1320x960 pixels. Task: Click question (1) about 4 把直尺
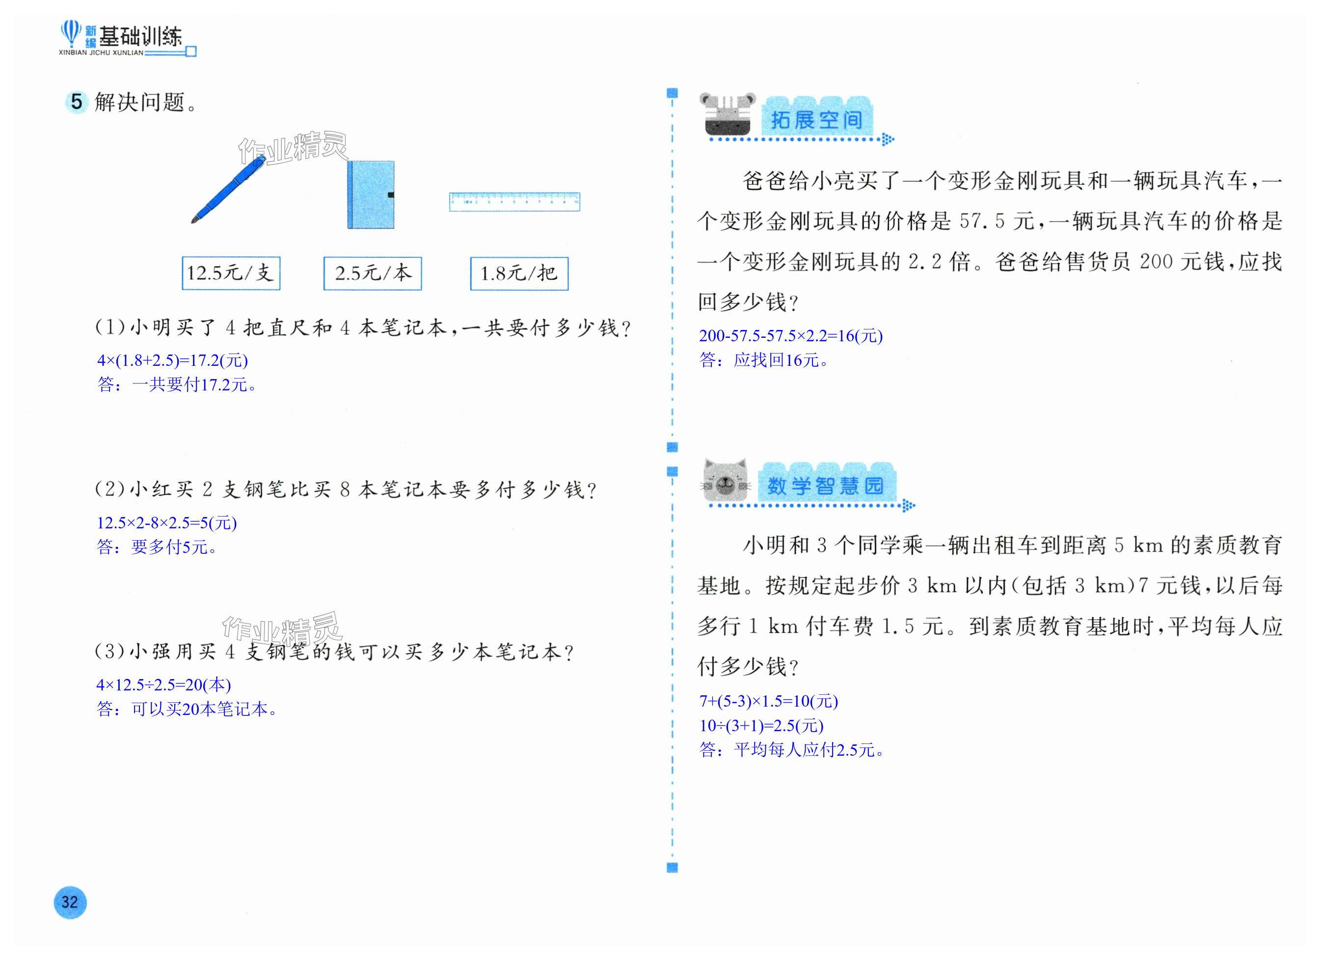363,328
